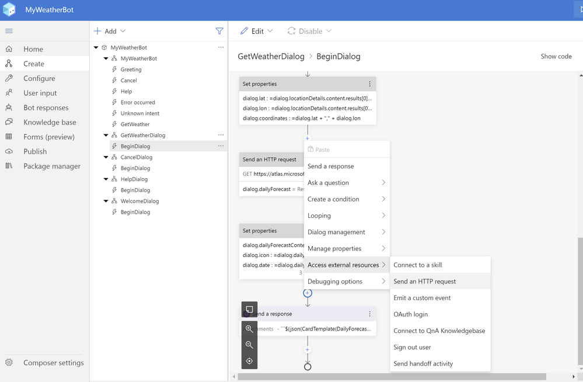
Task: Click the zoom in canvas button
Action: (x=249, y=329)
